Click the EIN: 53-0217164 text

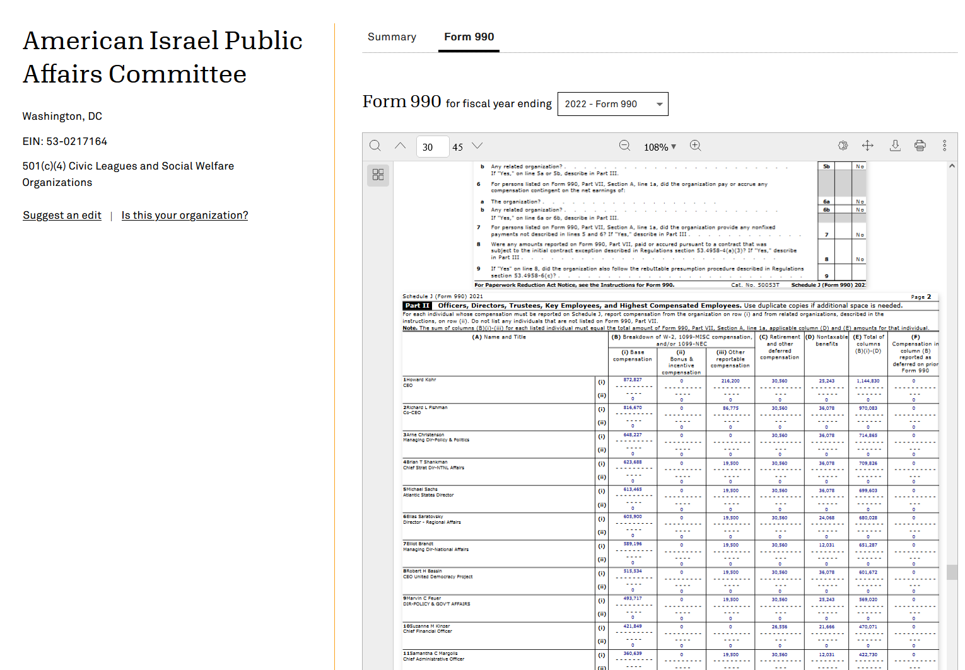point(65,141)
